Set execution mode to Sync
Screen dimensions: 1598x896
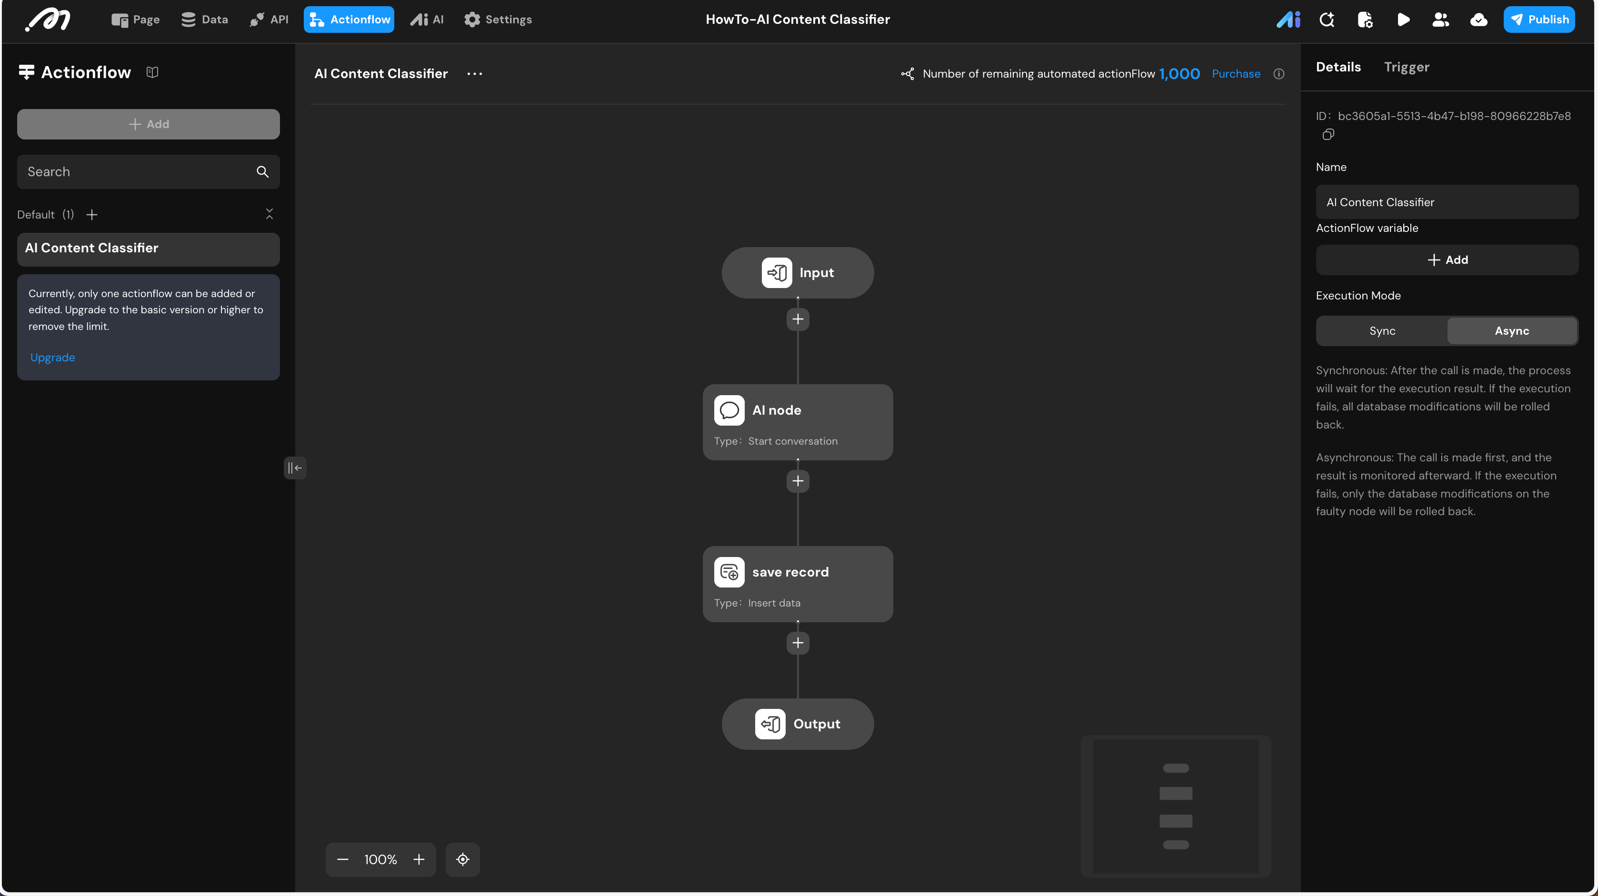[x=1382, y=331]
